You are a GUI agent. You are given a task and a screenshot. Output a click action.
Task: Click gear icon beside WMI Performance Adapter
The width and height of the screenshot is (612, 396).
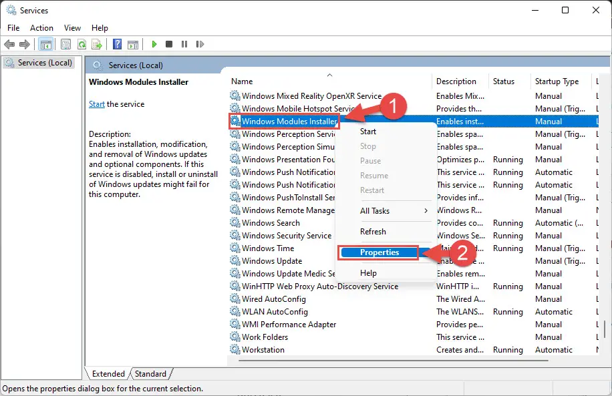click(x=235, y=324)
